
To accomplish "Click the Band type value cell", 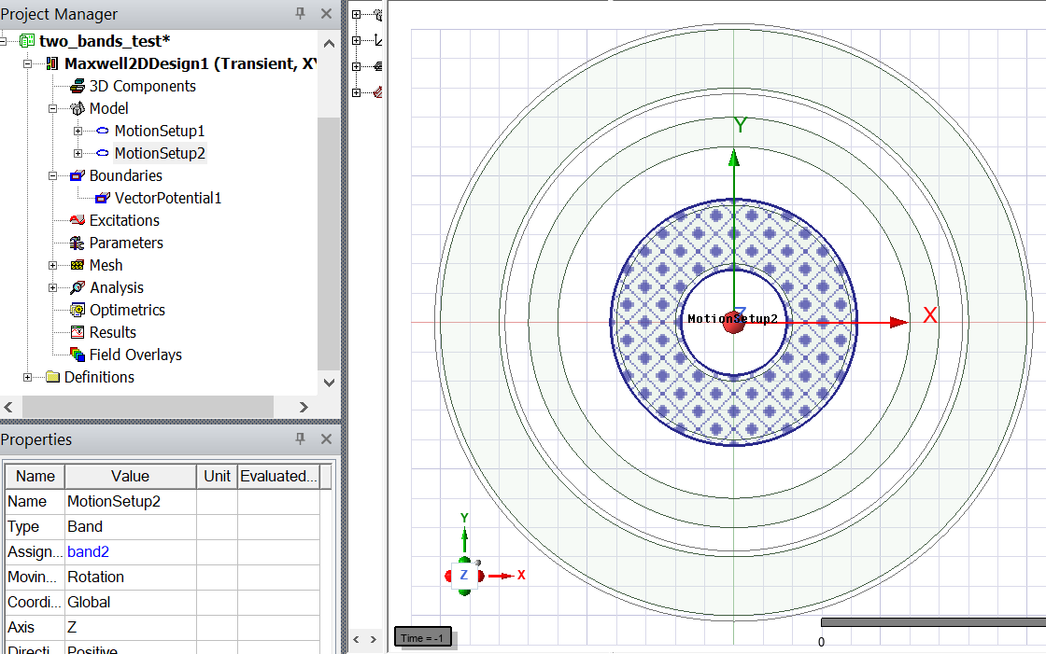I will 131,527.
